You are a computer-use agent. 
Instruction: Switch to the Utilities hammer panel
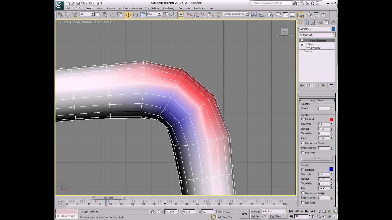pyautogui.click(x=333, y=23)
